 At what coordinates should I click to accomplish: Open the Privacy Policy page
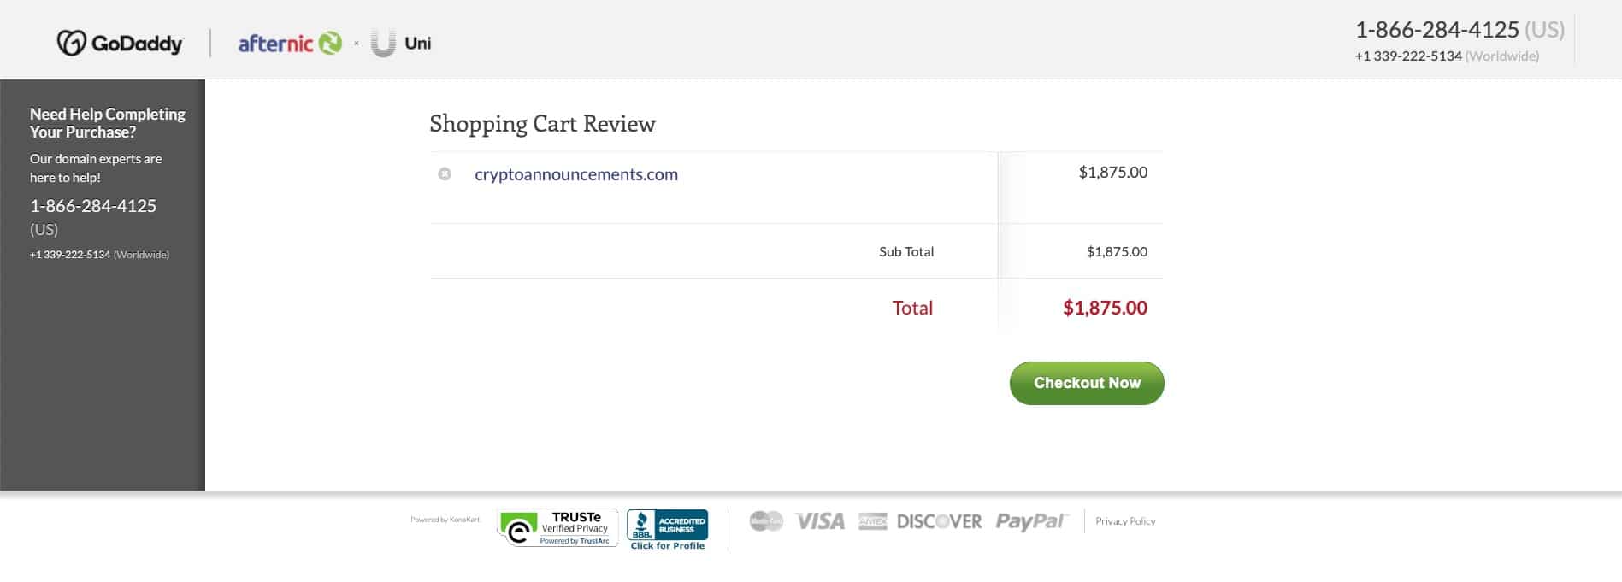pos(1124,521)
